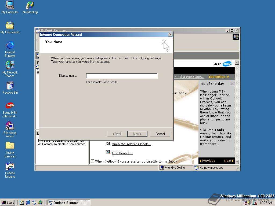
Task: Select the Online Services folder
Action: point(10,150)
